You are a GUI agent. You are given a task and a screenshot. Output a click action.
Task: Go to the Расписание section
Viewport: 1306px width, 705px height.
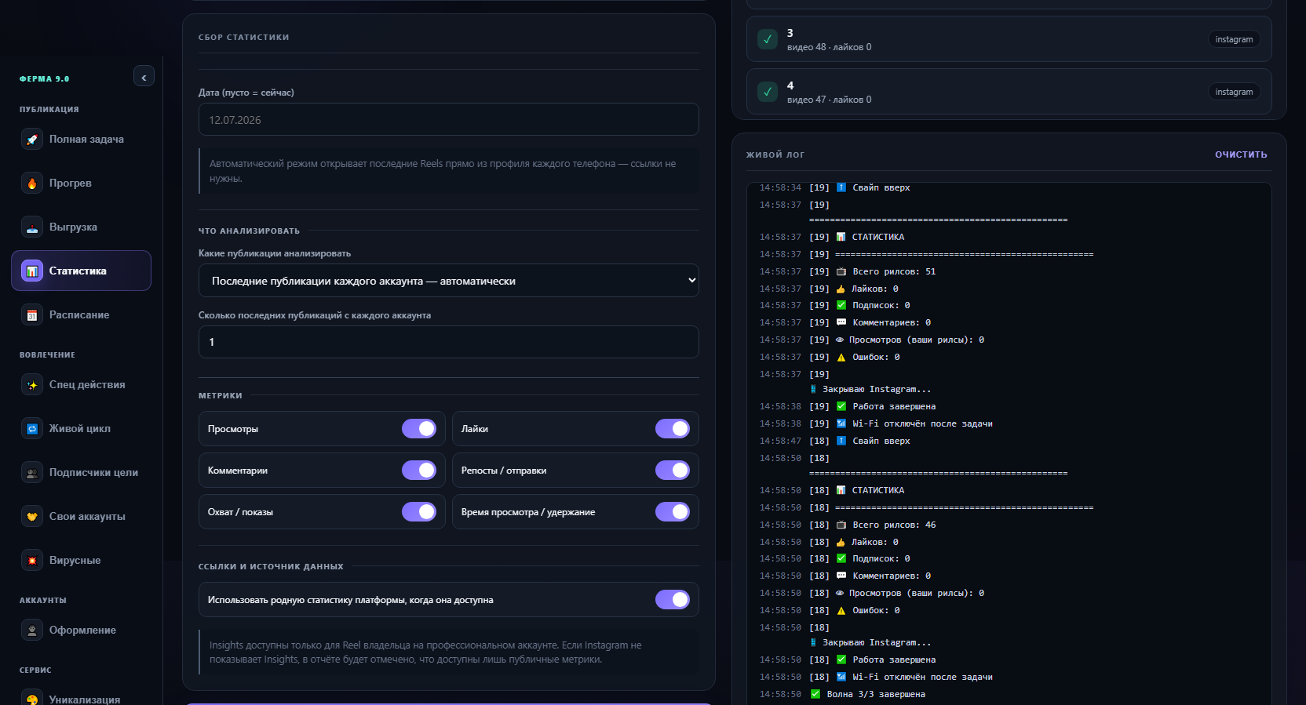(x=82, y=315)
